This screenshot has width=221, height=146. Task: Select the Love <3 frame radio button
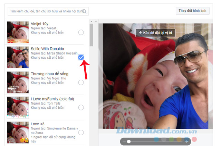(81, 133)
